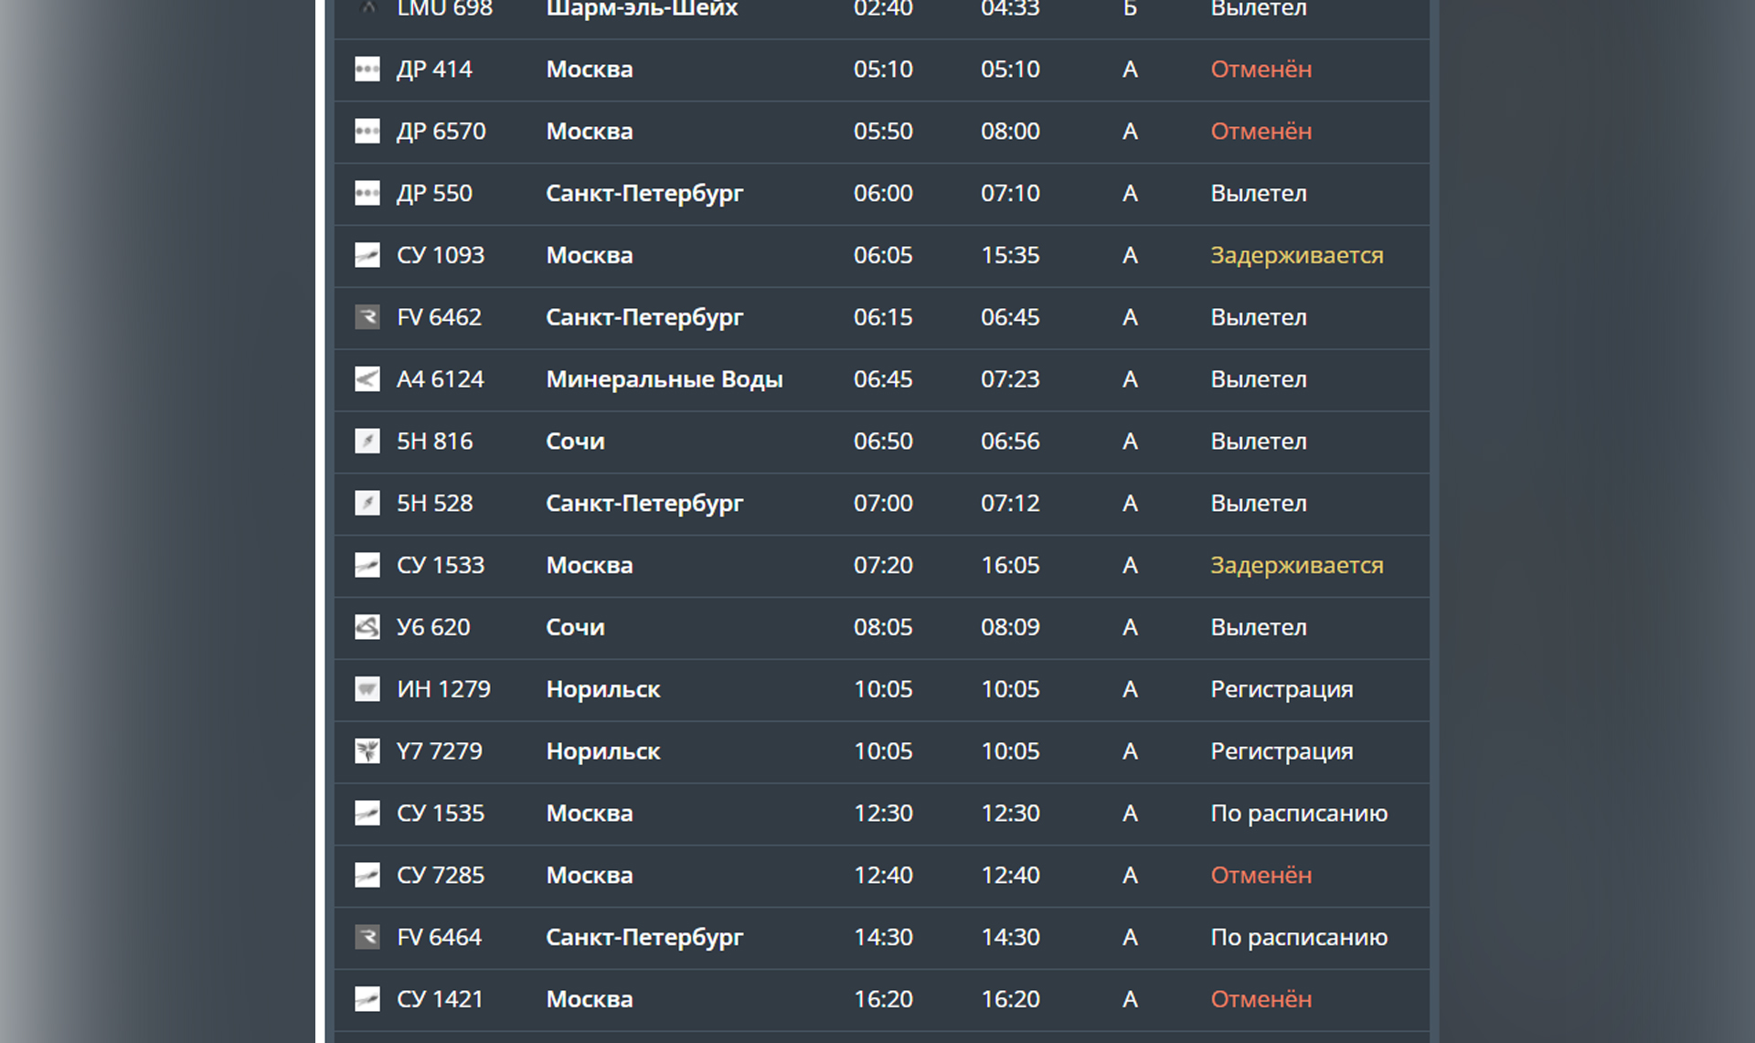Click Регистрация status for ИН 1279

[1282, 689]
